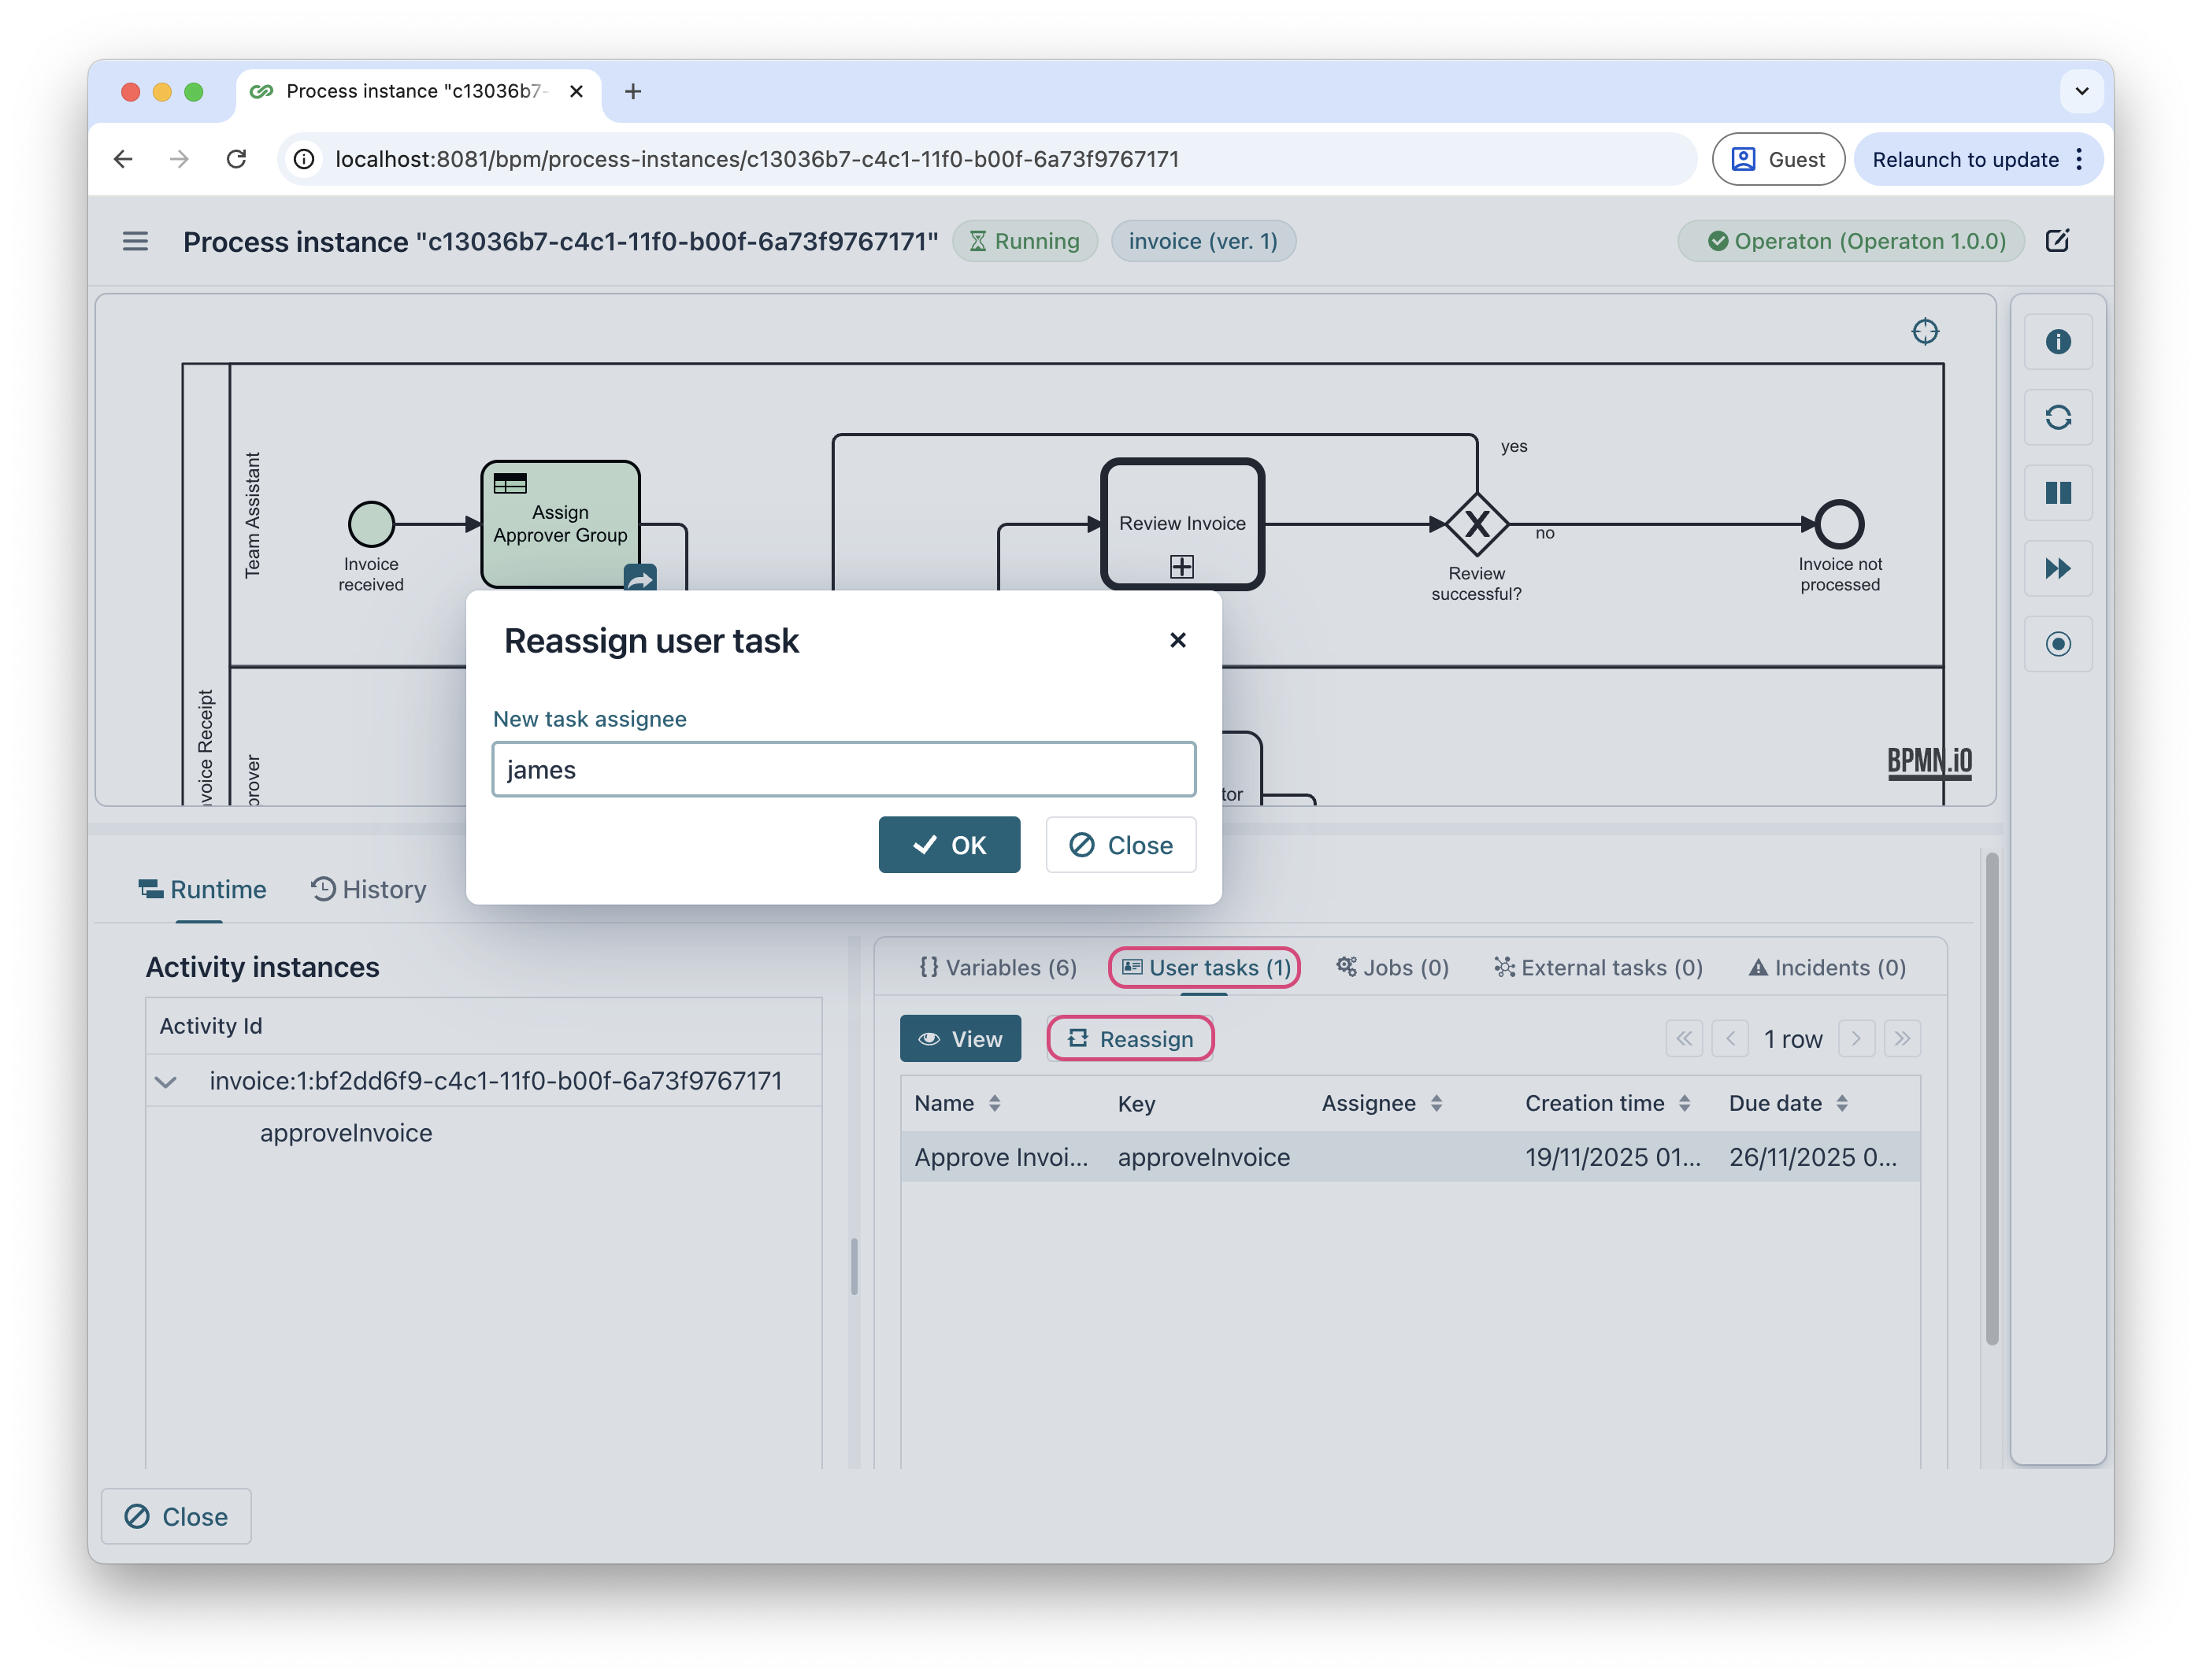Toggle sorting on the Assignee column

pos(1439,1103)
